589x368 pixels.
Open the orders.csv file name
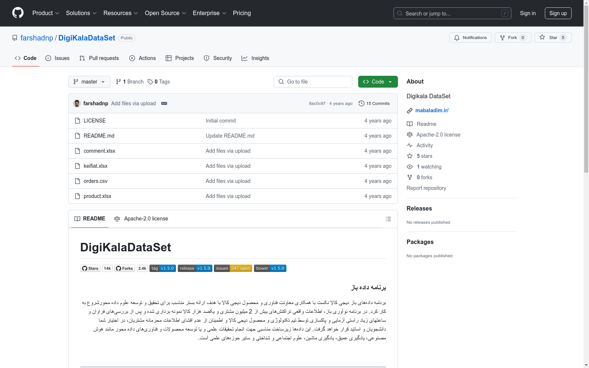click(96, 181)
